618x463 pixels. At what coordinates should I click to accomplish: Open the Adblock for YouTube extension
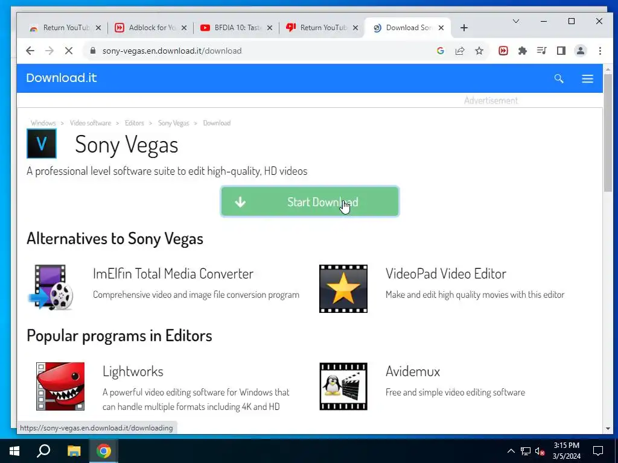503,51
